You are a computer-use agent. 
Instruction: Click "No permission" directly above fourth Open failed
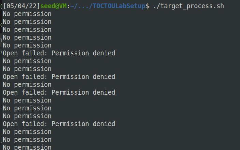pyautogui.click(x=27, y=116)
